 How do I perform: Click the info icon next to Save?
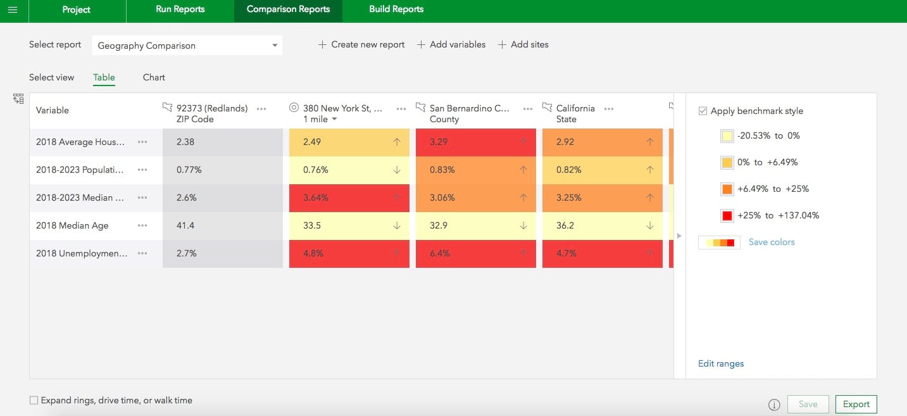(x=773, y=405)
